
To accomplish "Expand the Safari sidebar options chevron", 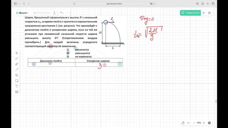I will (x=19, y=4).
